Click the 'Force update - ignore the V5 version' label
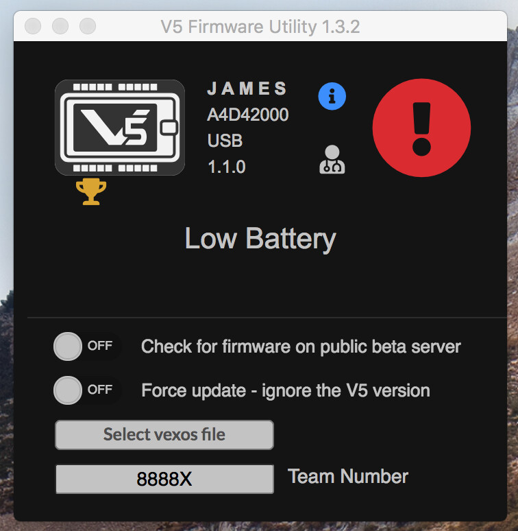This screenshot has height=531, width=518. [286, 391]
